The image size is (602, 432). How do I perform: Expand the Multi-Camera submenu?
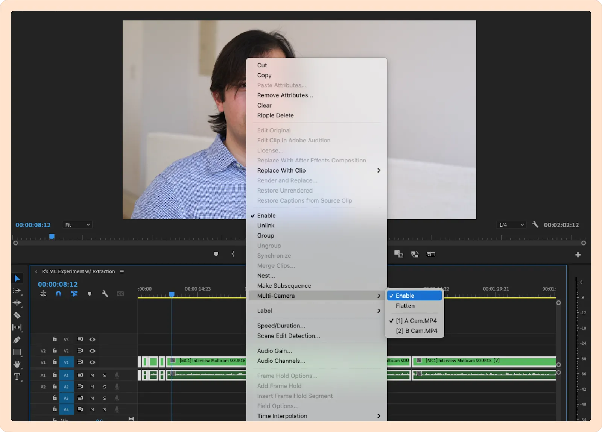pyautogui.click(x=318, y=296)
